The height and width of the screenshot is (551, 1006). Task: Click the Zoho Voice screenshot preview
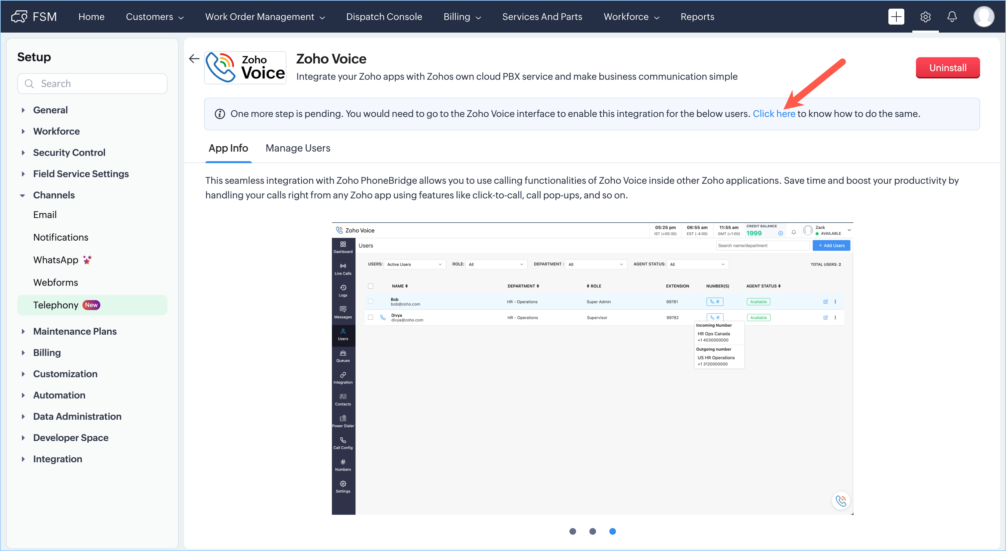point(592,368)
